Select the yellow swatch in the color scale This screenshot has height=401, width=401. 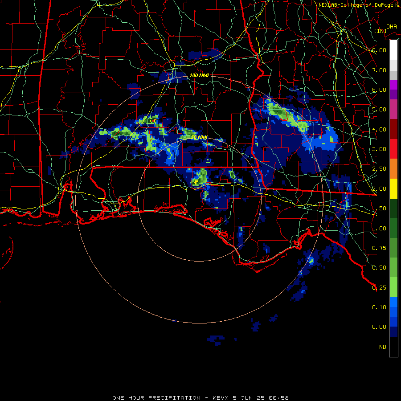[x=393, y=188]
